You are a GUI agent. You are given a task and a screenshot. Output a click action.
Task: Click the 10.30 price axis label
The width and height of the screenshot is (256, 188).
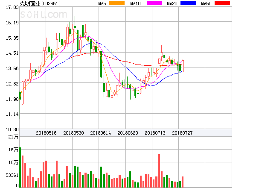(x=12, y=129)
